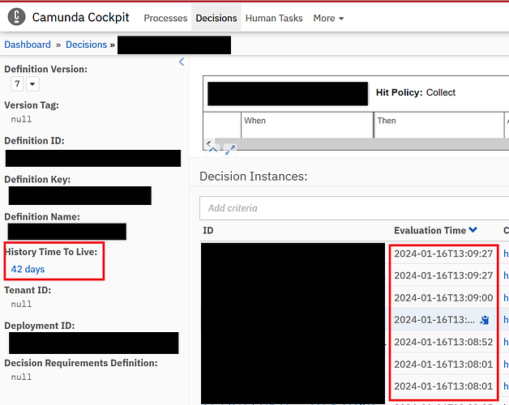Select first 2024-01-16T13:09:27 evaluation time
The image size is (509, 405).
click(443, 254)
